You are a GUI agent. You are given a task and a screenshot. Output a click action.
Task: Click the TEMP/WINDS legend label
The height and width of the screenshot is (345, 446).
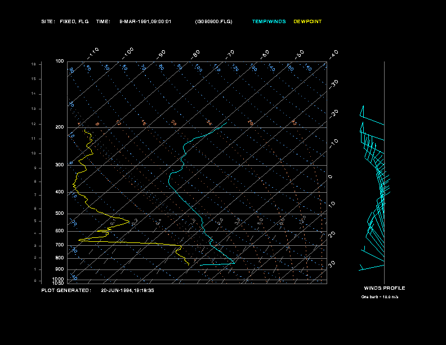pyautogui.click(x=269, y=21)
